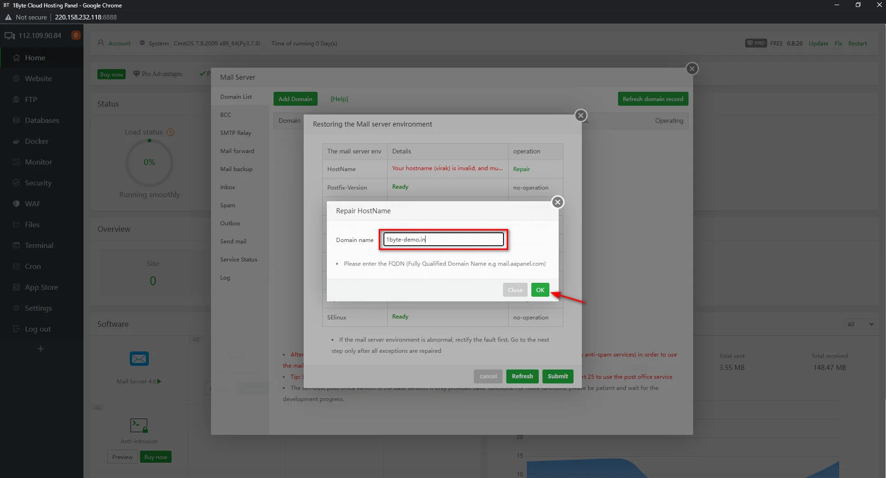The height and width of the screenshot is (478, 886).
Task: Click Terminal icon in sidebar
Action: tap(16, 245)
